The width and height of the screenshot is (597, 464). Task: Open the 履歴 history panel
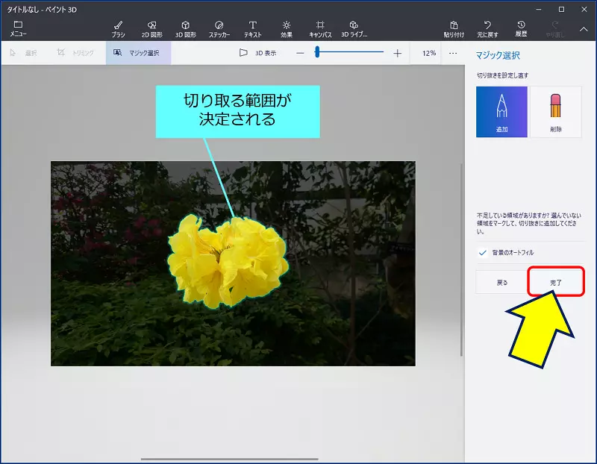click(x=521, y=29)
